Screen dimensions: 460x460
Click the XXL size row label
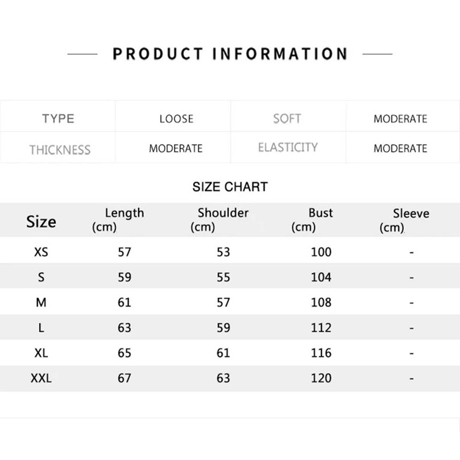41,378
